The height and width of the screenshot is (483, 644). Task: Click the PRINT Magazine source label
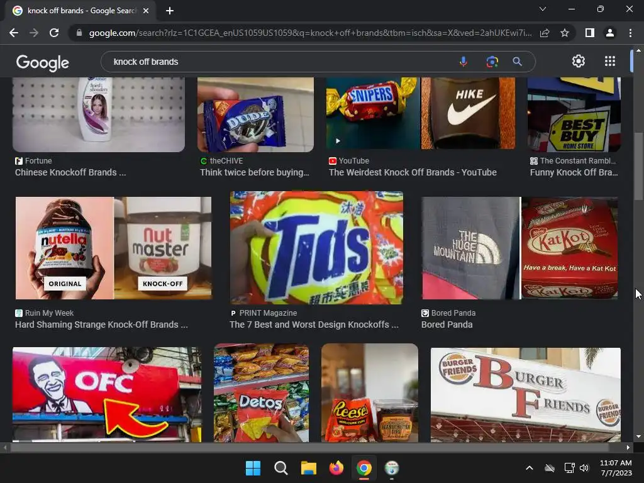pyautogui.click(x=268, y=313)
